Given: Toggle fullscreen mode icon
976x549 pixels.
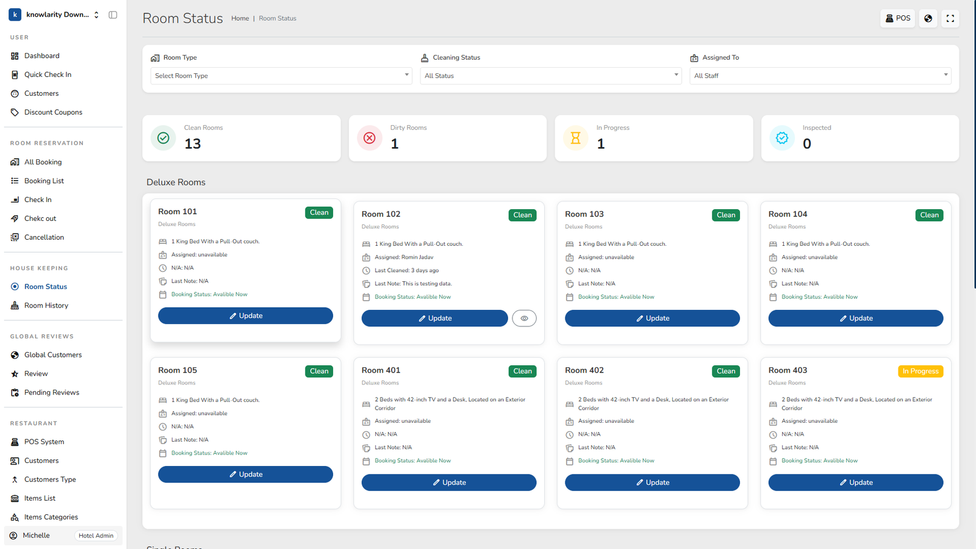Looking at the screenshot, I should pos(950,18).
